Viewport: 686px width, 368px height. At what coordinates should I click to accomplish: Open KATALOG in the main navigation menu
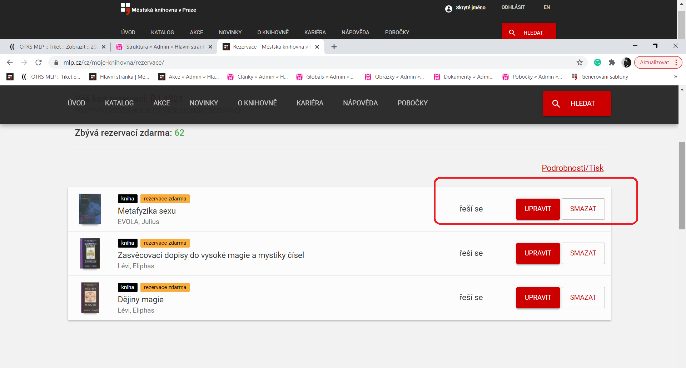tap(119, 103)
